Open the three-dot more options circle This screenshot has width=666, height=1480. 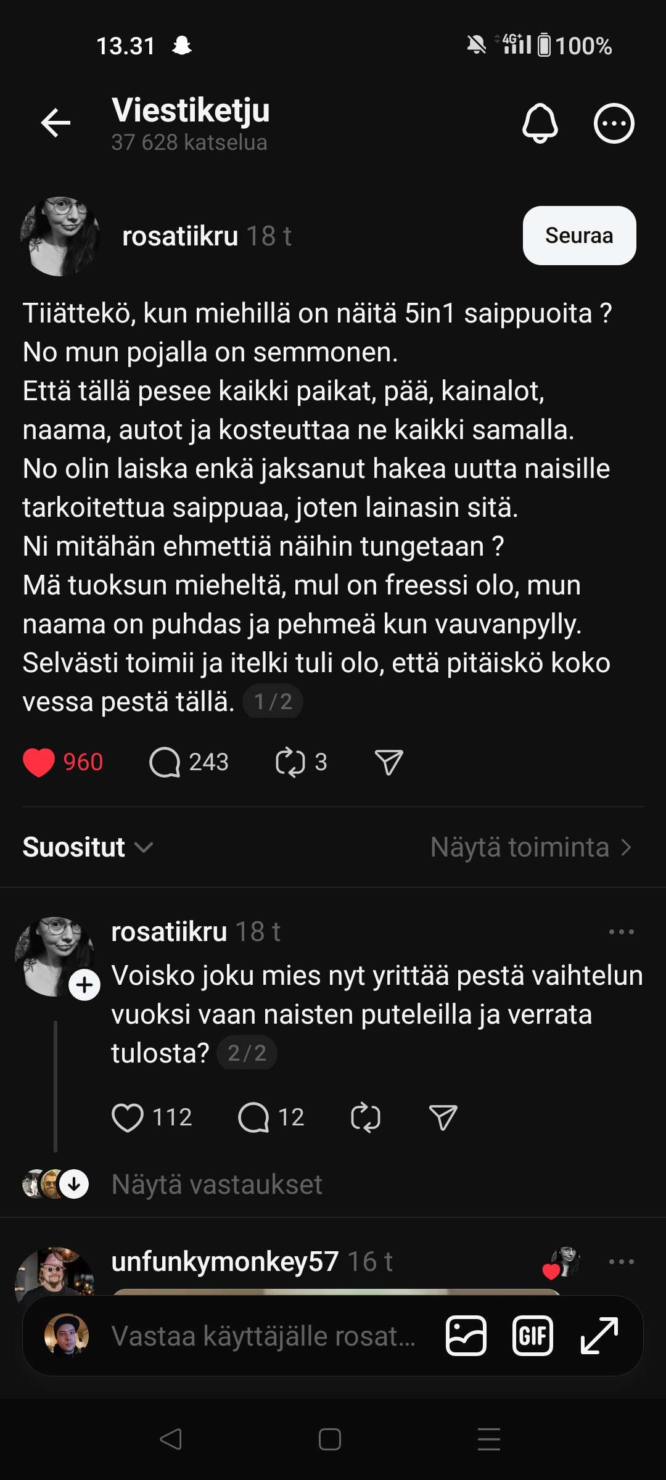click(x=614, y=123)
